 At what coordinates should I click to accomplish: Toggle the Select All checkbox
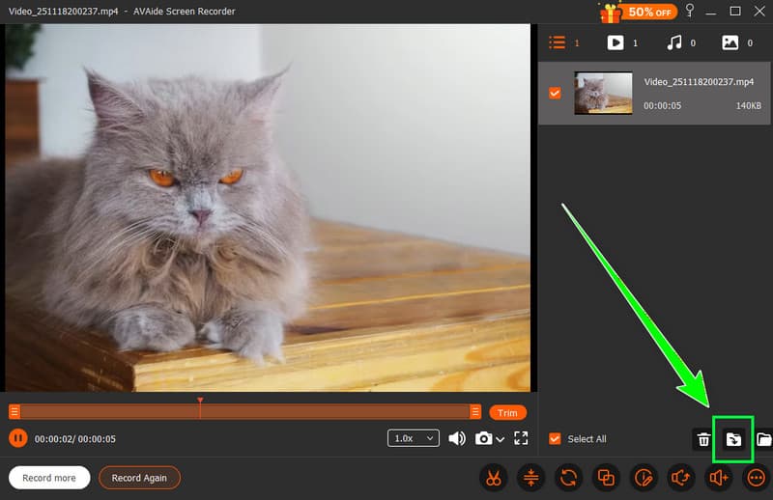pos(555,439)
